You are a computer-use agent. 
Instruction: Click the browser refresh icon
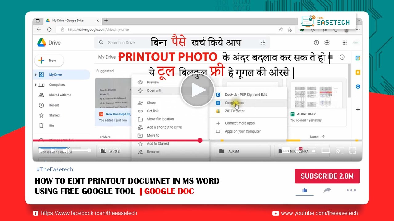point(49,29)
